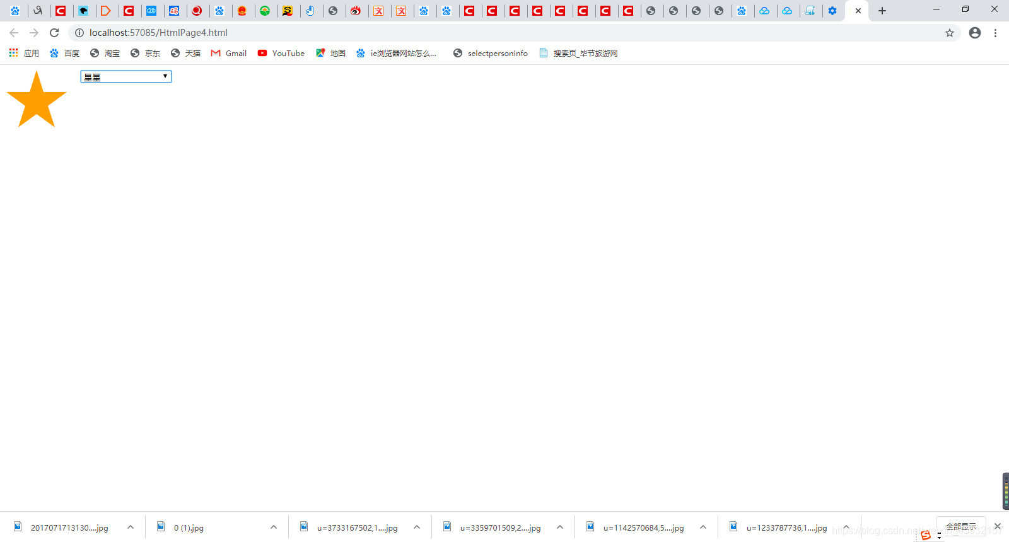Open Chrome's three-dot menu
The height and width of the screenshot is (542, 1009).
click(995, 33)
